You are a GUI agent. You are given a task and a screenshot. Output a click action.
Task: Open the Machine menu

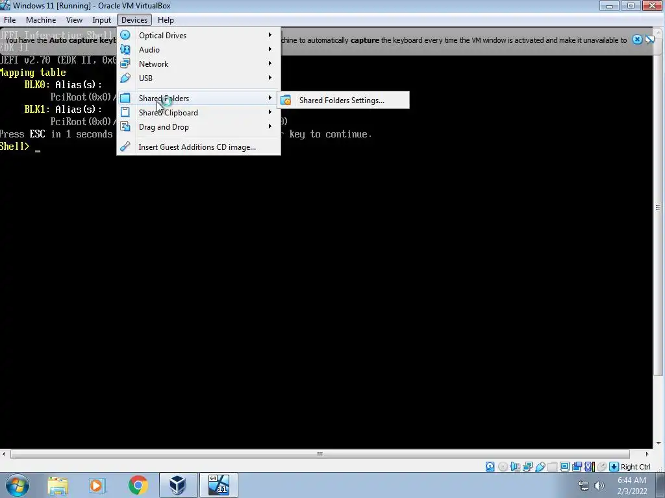coord(41,20)
